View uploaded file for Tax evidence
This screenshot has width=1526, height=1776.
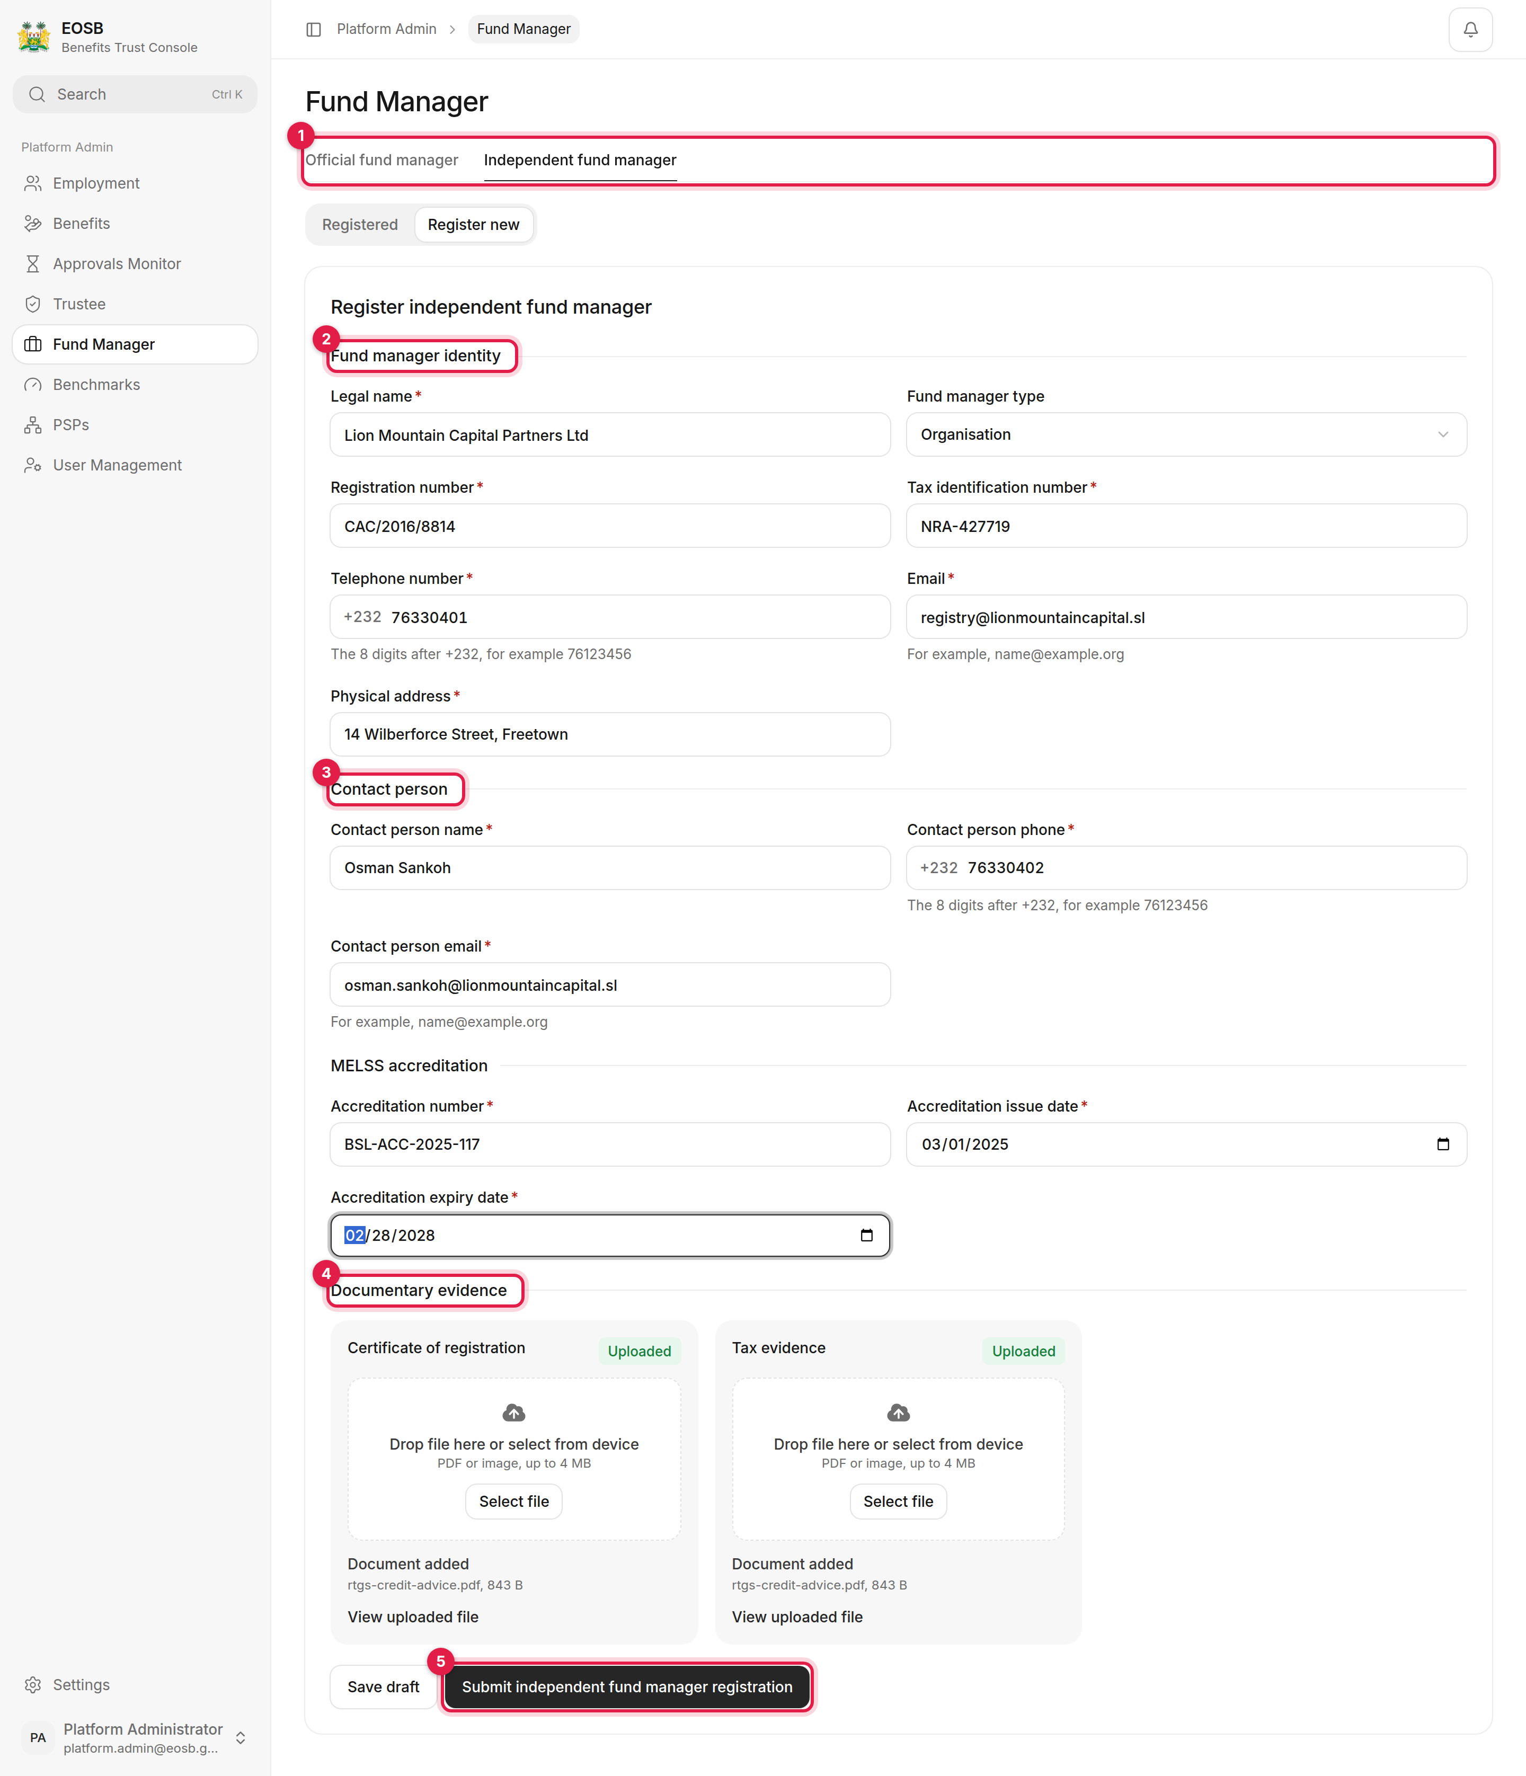point(797,1617)
